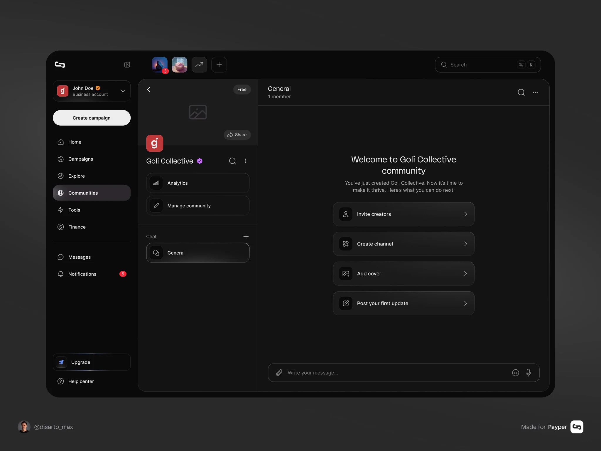Screen dimensions: 601x451
Task: Click the Search field in top bar
Action: 488,65
